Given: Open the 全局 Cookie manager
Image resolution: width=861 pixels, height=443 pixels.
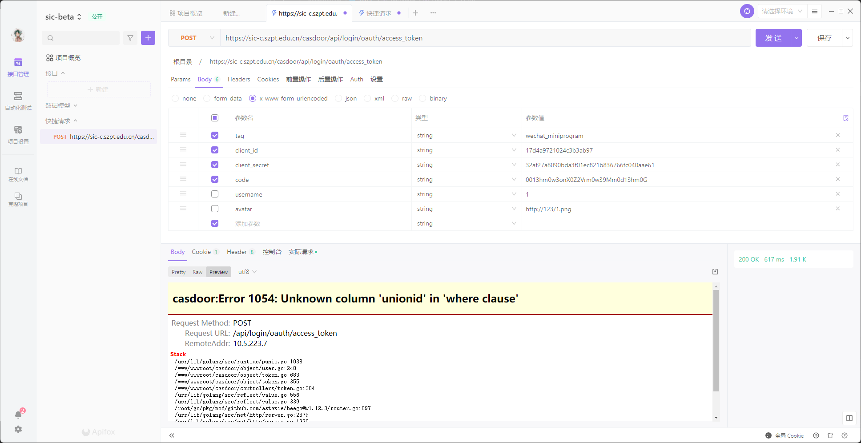Looking at the screenshot, I should pos(785,435).
